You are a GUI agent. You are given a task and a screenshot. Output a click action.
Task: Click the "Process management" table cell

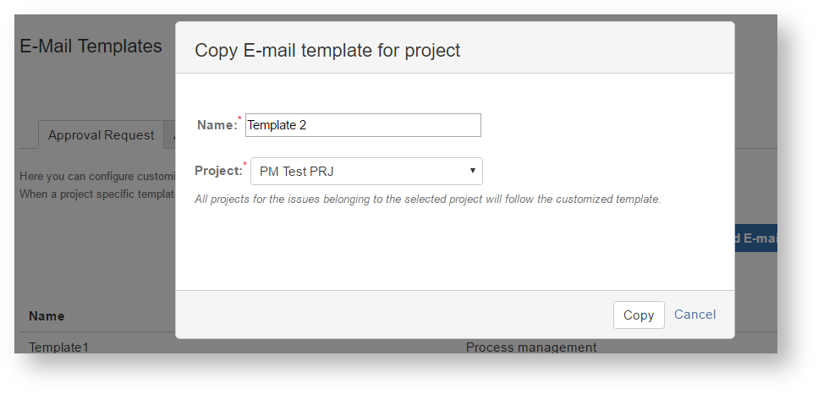click(530, 347)
